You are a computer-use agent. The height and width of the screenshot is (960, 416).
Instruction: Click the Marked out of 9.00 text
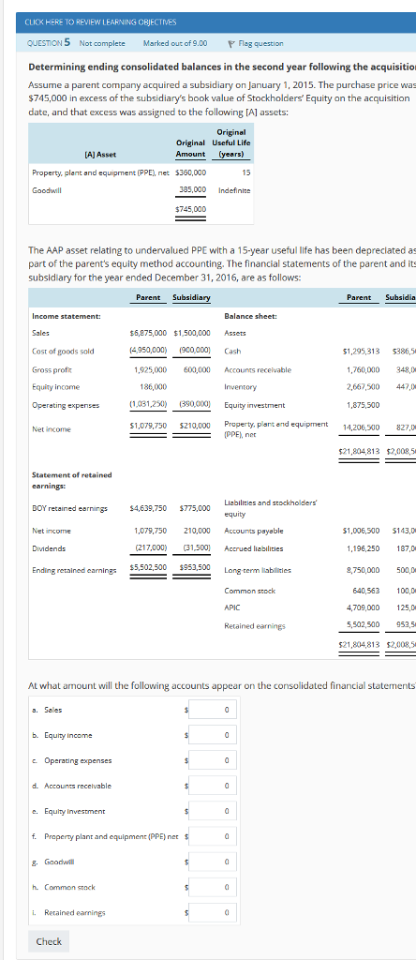175,43
